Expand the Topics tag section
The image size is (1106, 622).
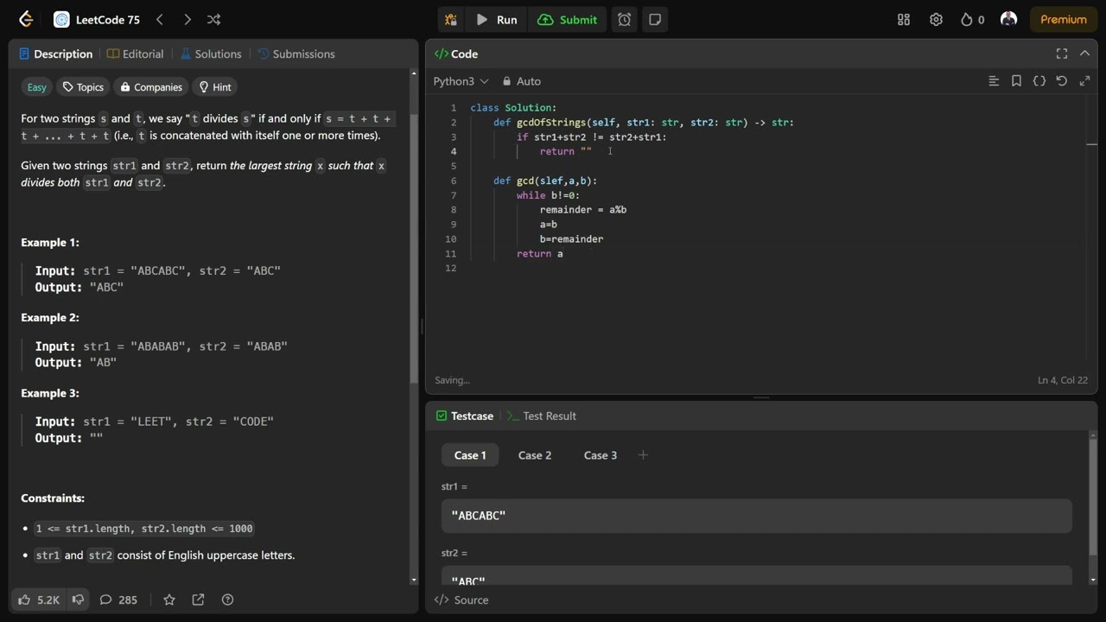(83, 87)
